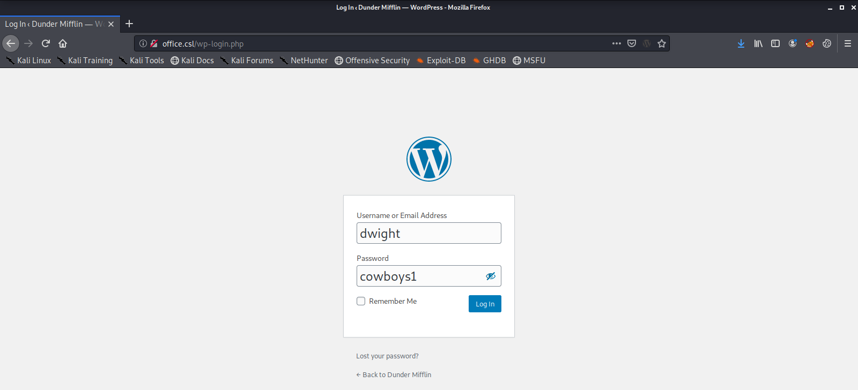Click the FoxyProxy extension icon
The image size is (858, 390).
(x=810, y=43)
